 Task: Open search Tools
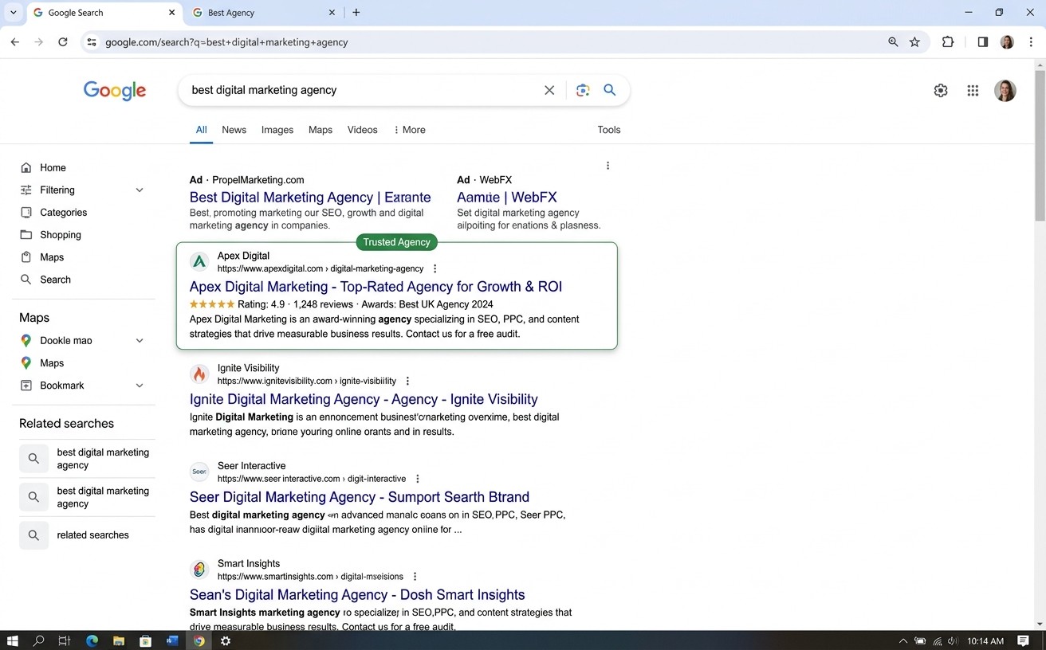coord(609,130)
